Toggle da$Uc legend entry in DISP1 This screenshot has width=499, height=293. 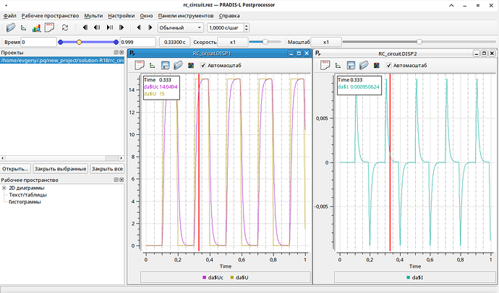tap(213, 277)
